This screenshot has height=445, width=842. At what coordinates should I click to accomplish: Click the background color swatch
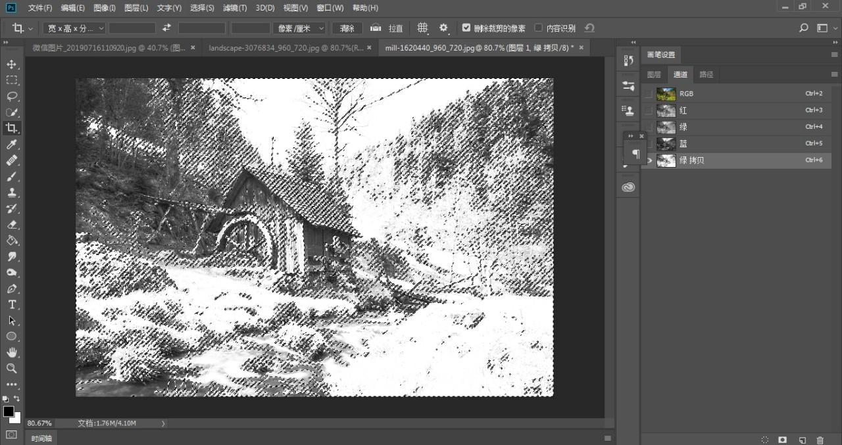click(x=16, y=417)
